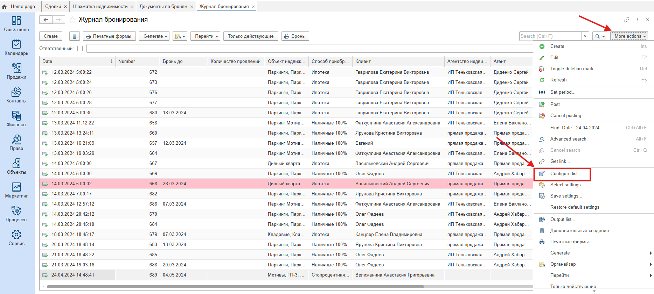Click the Печатные формы toolbar button
This screenshot has width=654, height=294.
pos(109,36)
